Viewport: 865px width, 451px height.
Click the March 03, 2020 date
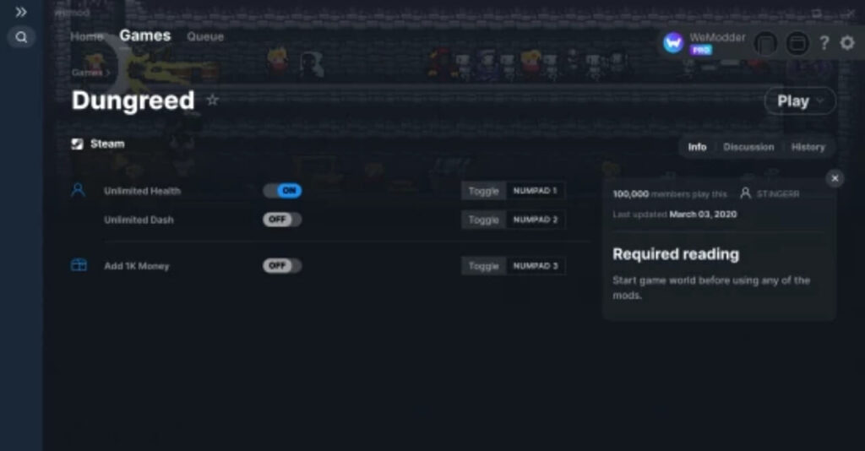703,214
